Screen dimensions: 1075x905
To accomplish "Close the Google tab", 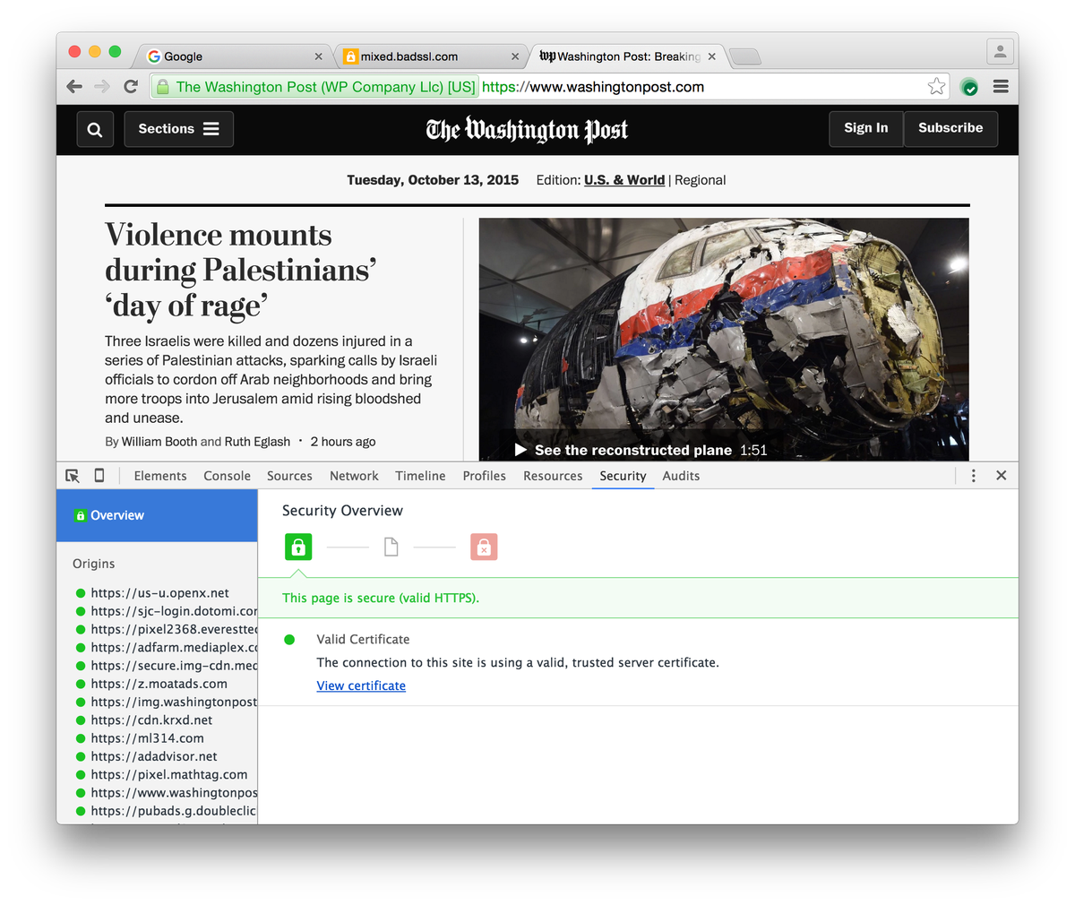I will coord(318,56).
